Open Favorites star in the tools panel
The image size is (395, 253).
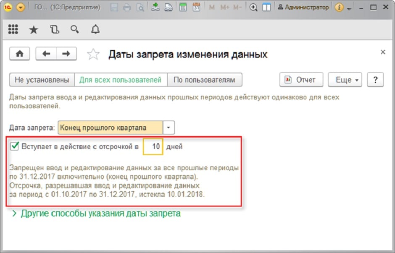(x=33, y=29)
